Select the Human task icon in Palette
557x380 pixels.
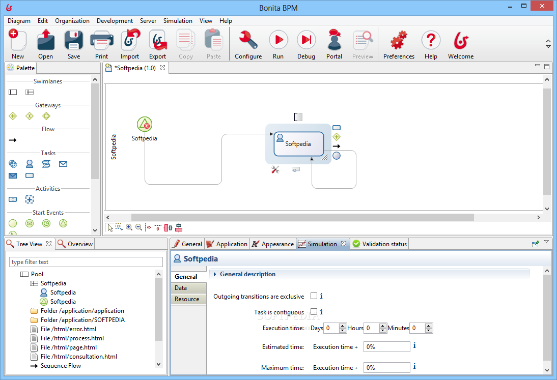30,164
